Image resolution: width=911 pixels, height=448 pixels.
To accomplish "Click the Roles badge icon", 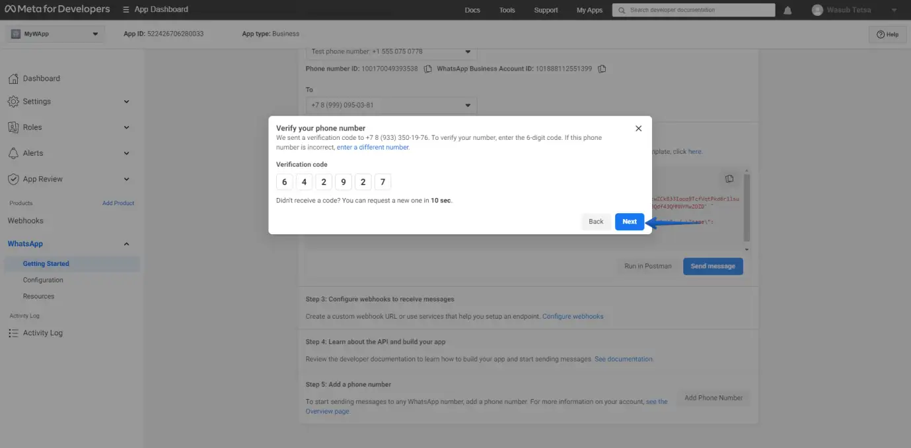I will pos(13,127).
